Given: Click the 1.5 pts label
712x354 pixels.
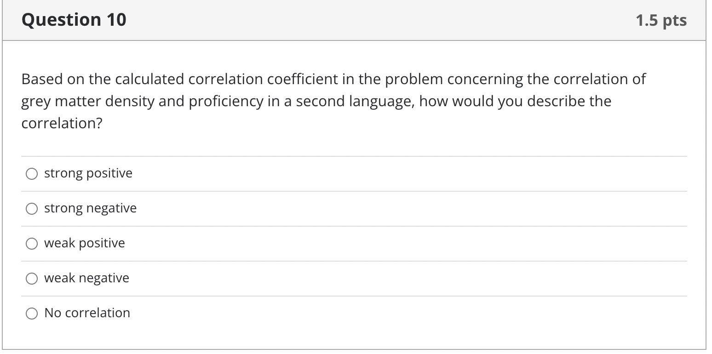Looking at the screenshot, I should pos(661,20).
